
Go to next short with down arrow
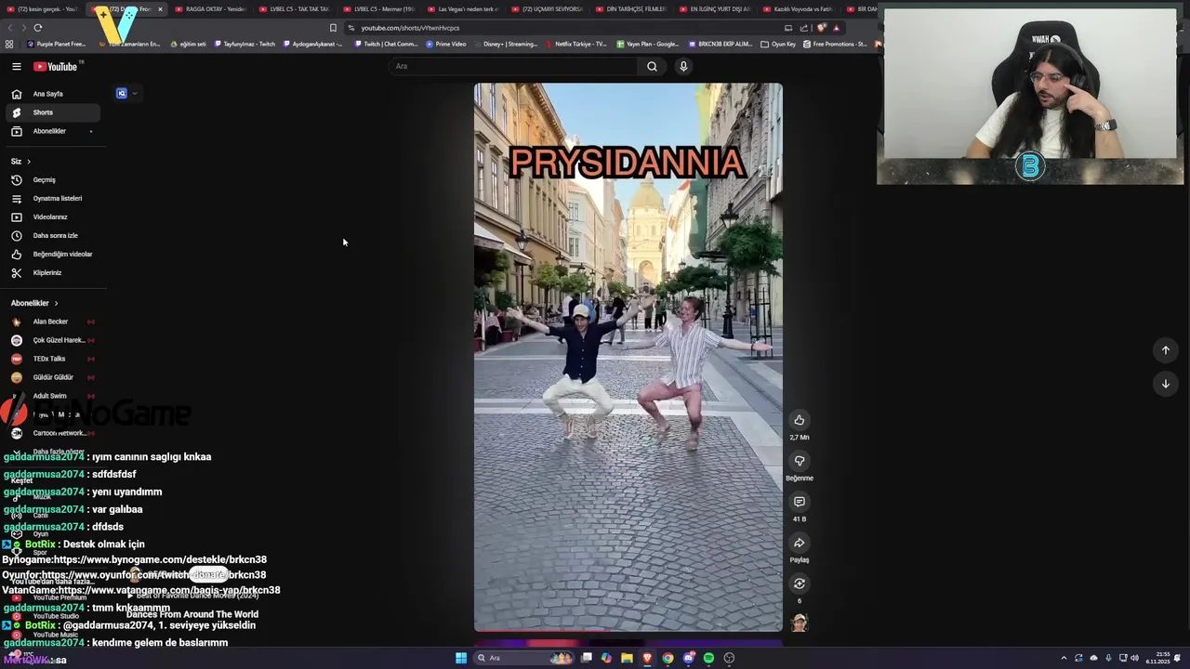pyautogui.click(x=1165, y=384)
